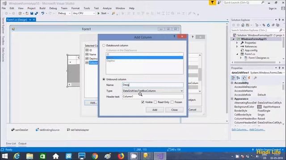This screenshot has width=286, height=160.
Task: Expand the References node
Action: click(x=237, y=47)
